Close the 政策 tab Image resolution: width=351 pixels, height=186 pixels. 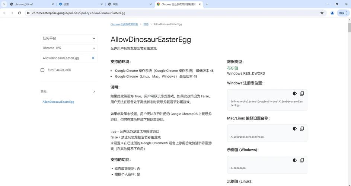pyautogui.click(x=151, y=4)
